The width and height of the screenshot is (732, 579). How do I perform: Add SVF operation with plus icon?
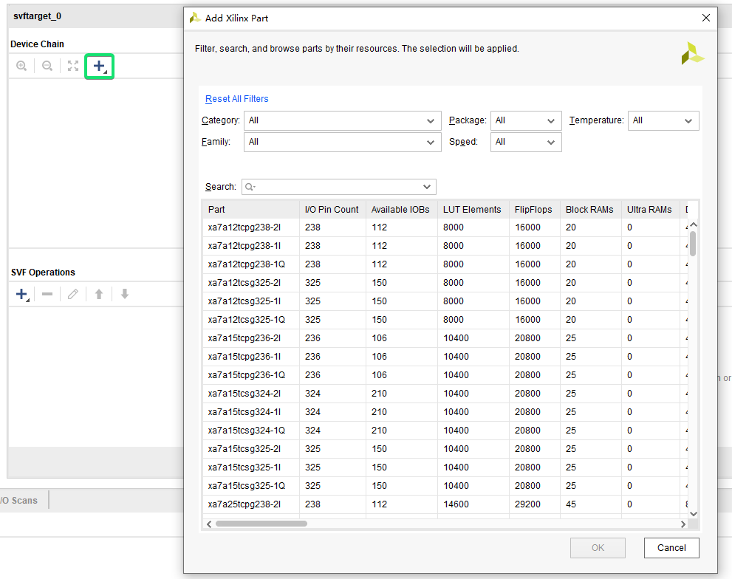tap(21, 294)
